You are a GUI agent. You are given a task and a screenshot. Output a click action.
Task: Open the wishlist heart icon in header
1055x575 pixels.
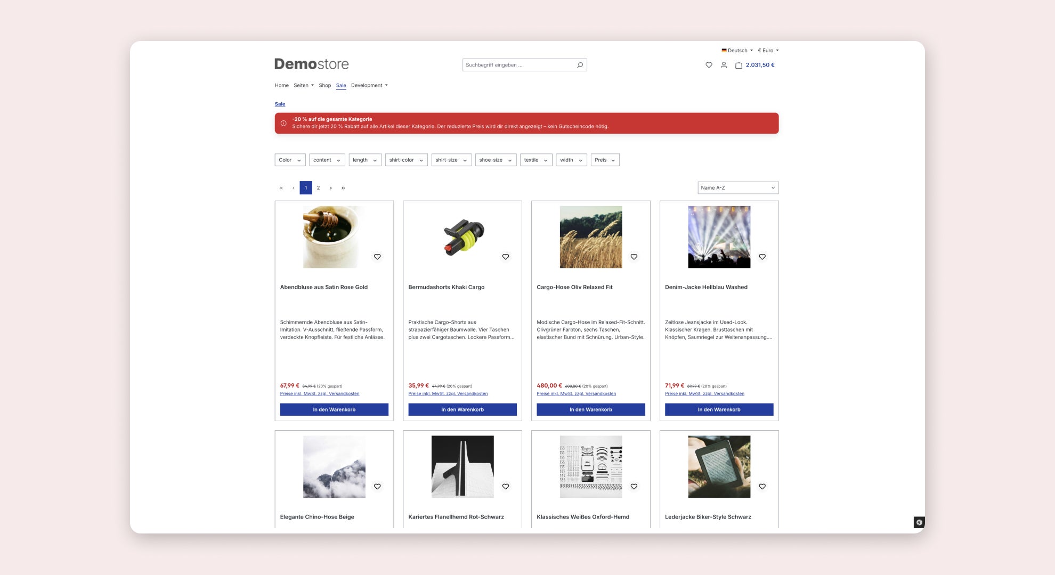pyautogui.click(x=709, y=65)
